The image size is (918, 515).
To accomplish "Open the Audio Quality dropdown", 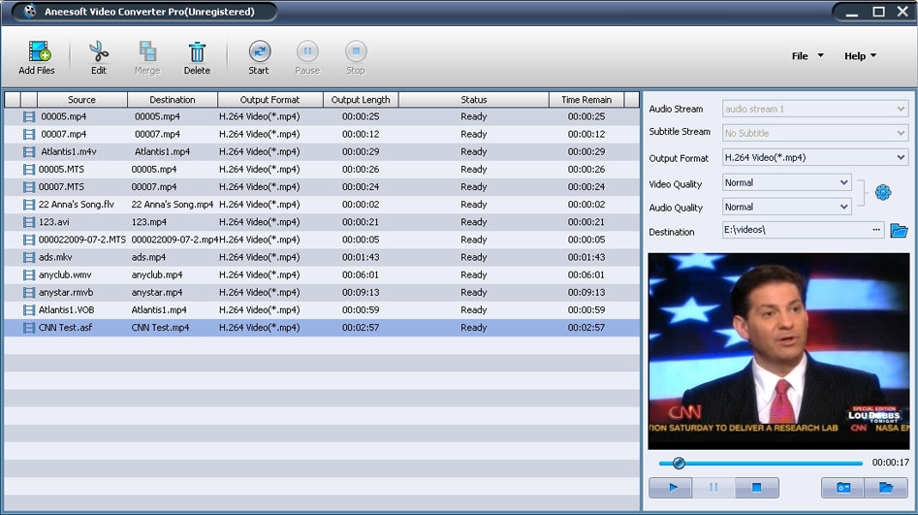I will click(842, 207).
